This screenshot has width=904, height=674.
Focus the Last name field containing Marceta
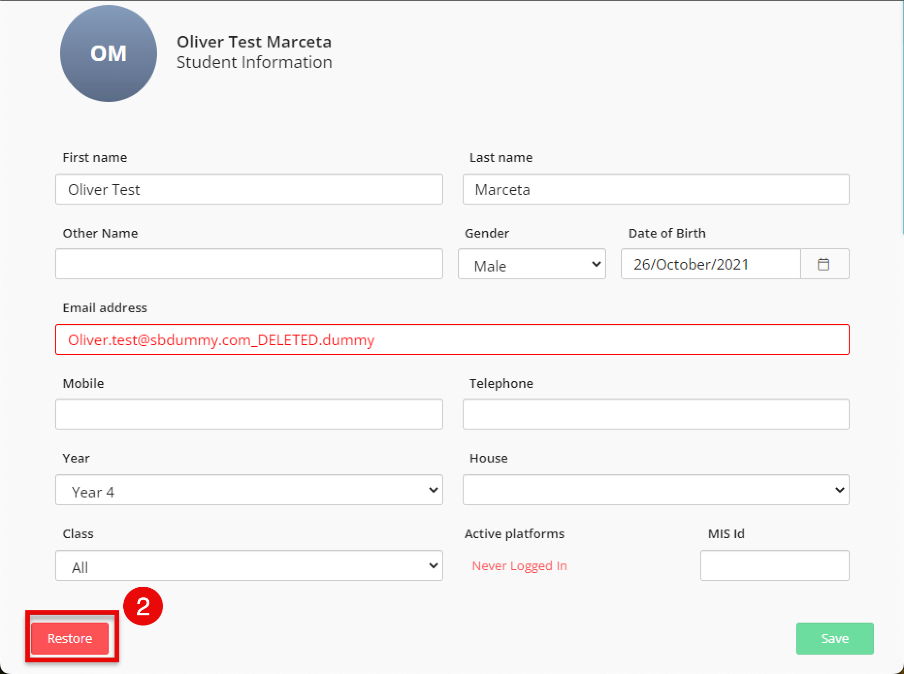tap(656, 190)
